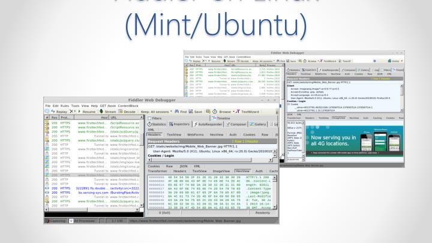Image resolution: width=432 pixels, height=243 pixels.
Task: Open the Tools menu in front Fiddler window
Action: click(x=75, y=106)
